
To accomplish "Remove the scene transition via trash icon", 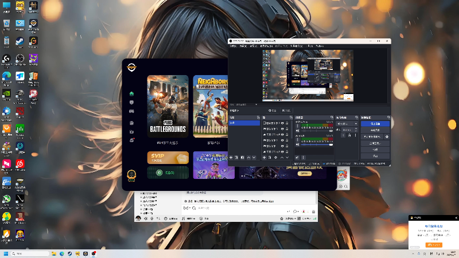I will coord(349,135).
